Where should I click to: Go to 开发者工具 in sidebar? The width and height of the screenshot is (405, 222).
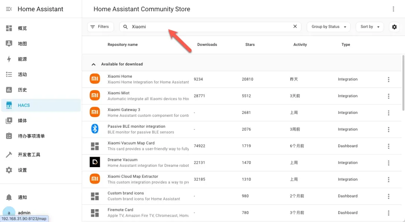click(x=29, y=155)
